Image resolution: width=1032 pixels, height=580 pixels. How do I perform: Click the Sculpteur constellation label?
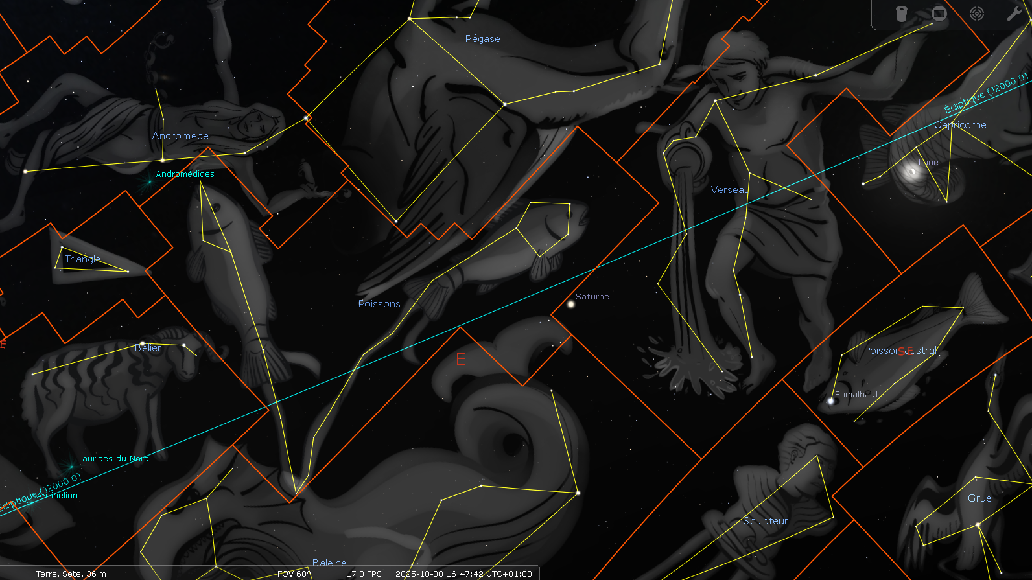click(766, 521)
